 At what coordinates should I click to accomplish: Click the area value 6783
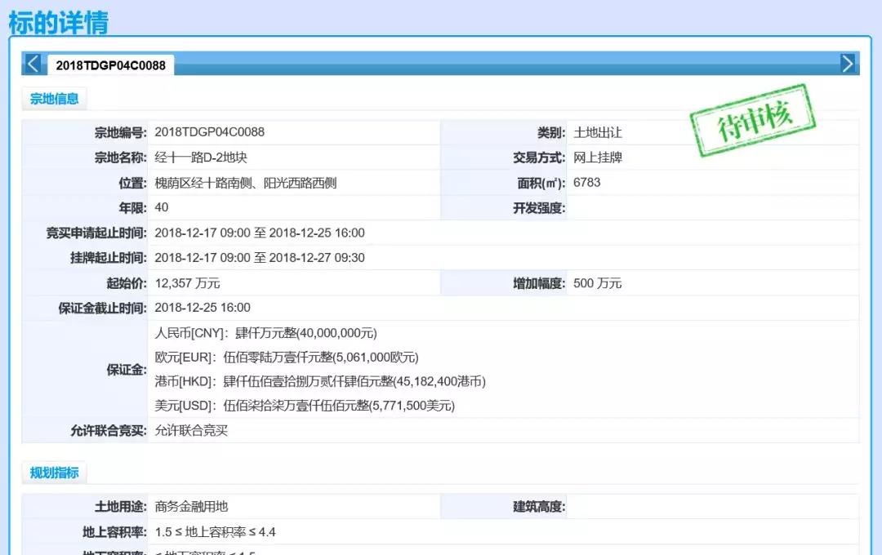coord(586,183)
